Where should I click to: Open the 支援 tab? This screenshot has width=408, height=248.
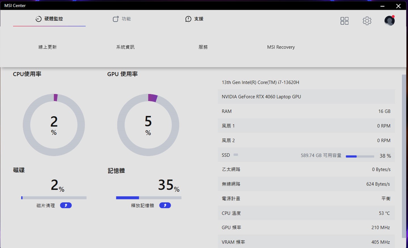pos(199,19)
